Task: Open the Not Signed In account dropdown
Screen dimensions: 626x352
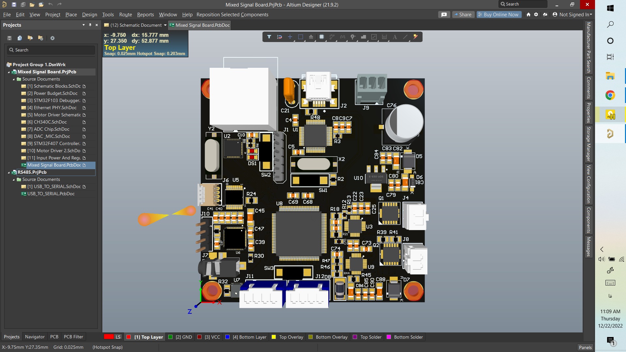Action: click(573, 15)
